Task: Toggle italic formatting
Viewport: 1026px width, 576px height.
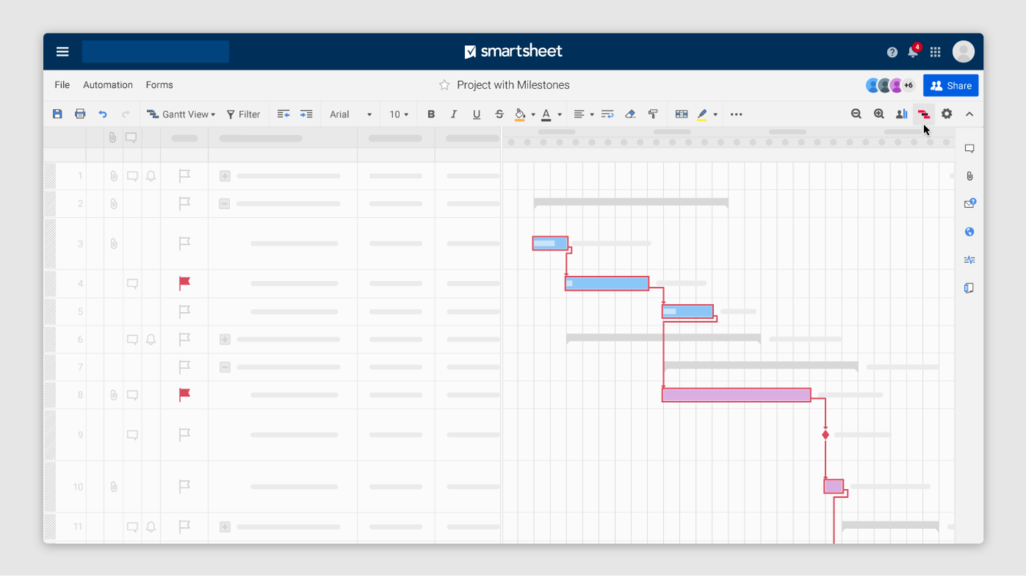Action: [453, 114]
